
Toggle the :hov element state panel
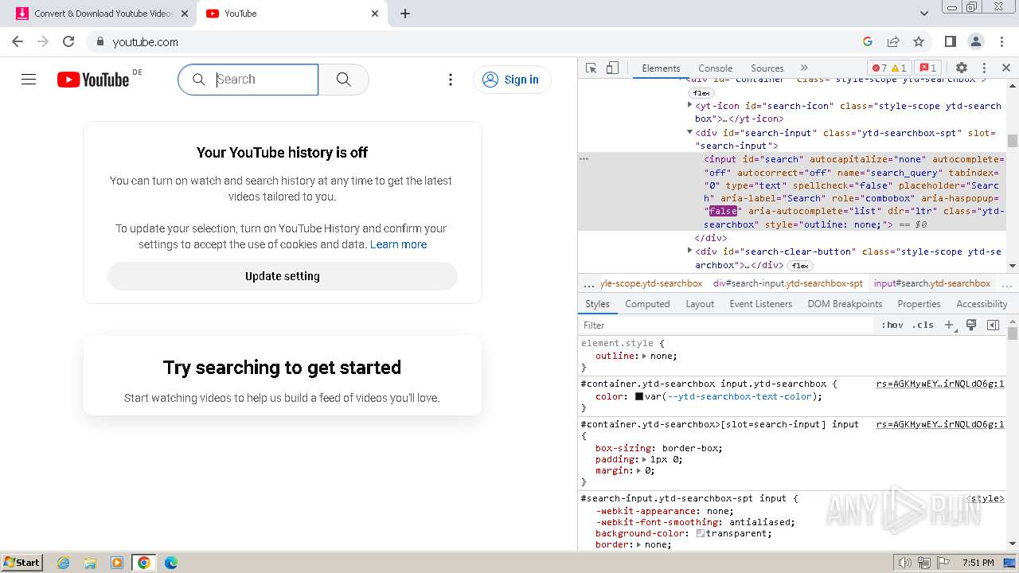892,325
